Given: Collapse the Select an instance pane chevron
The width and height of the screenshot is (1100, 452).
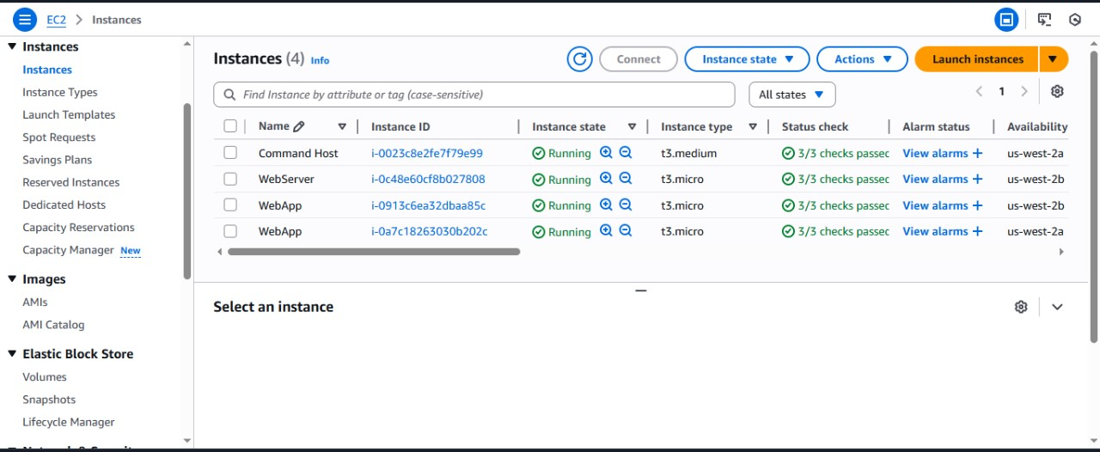Looking at the screenshot, I should 1057,307.
